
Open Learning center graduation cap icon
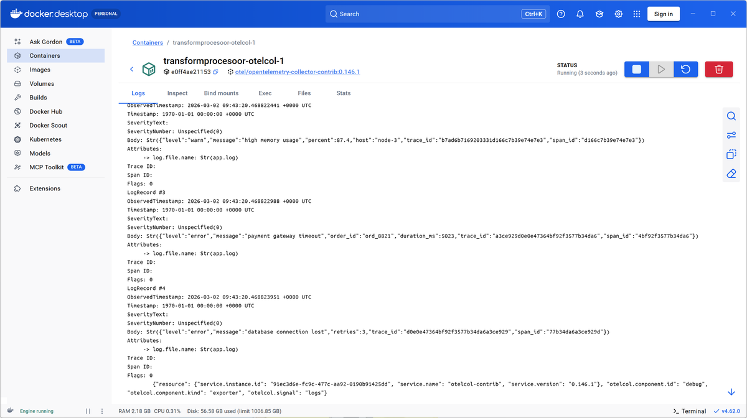coord(599,14)
